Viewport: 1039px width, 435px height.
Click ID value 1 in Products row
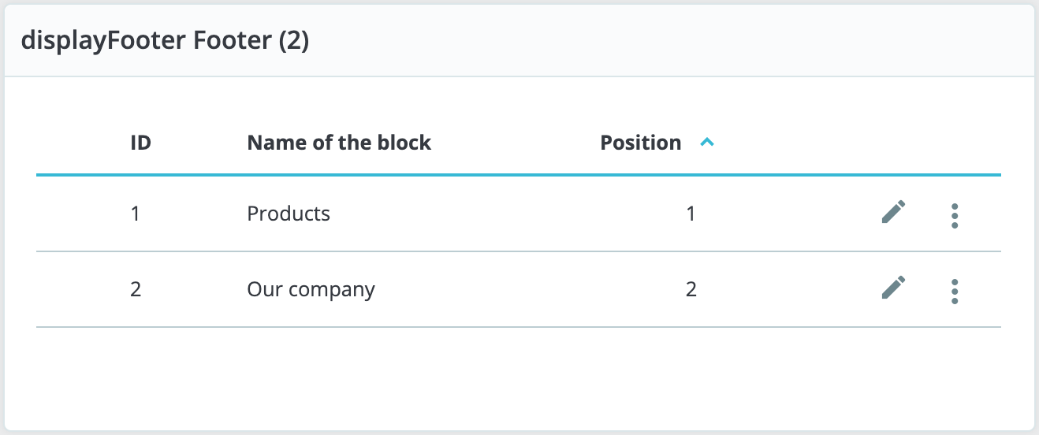pos(136,214)
